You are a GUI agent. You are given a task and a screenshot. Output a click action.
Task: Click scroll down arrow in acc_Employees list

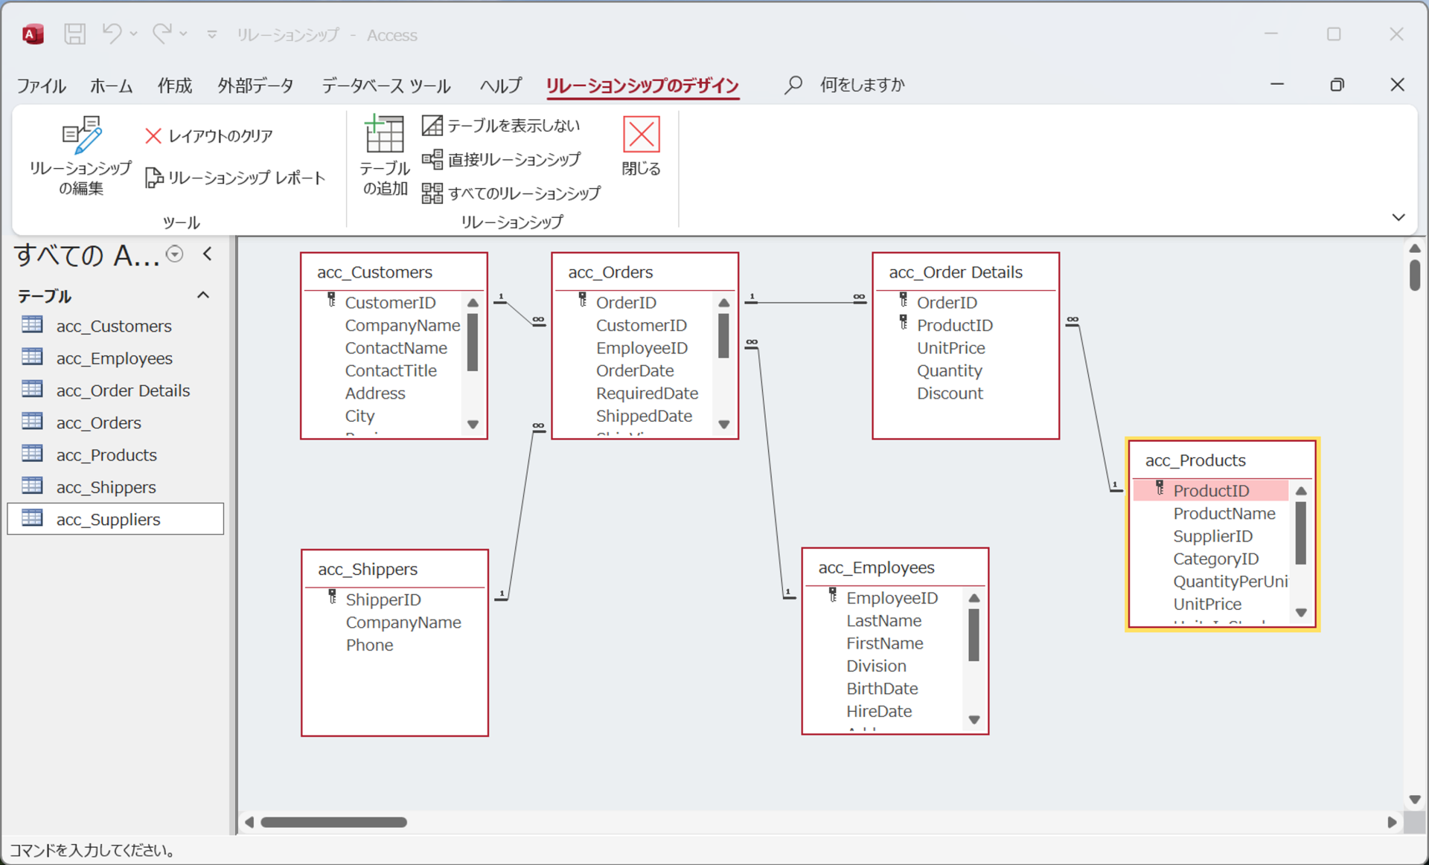pyautogui.click(x=974, y=719)
